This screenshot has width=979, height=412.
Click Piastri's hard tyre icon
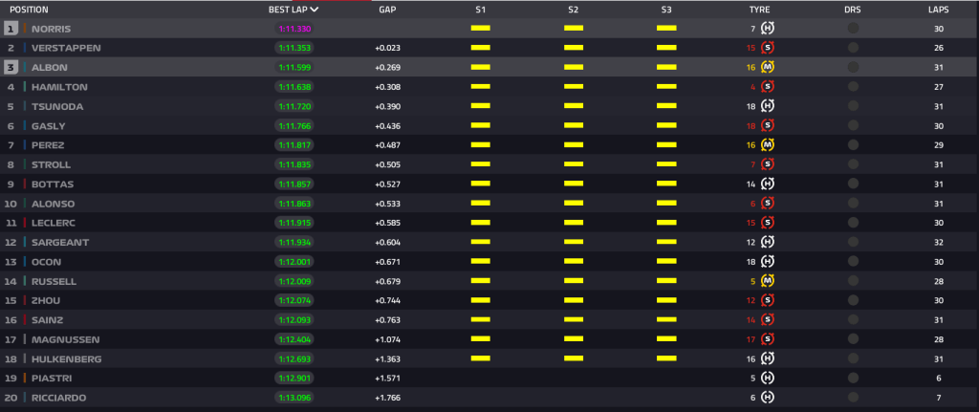768,378
